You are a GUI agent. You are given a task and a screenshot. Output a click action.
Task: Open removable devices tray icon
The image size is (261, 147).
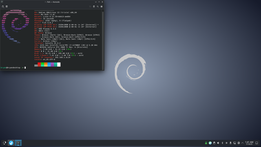(230, 143)
